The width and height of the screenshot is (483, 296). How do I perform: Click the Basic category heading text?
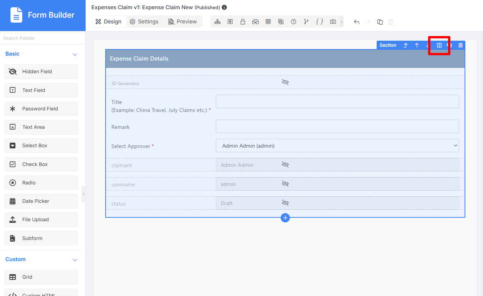tap(12, 54)
